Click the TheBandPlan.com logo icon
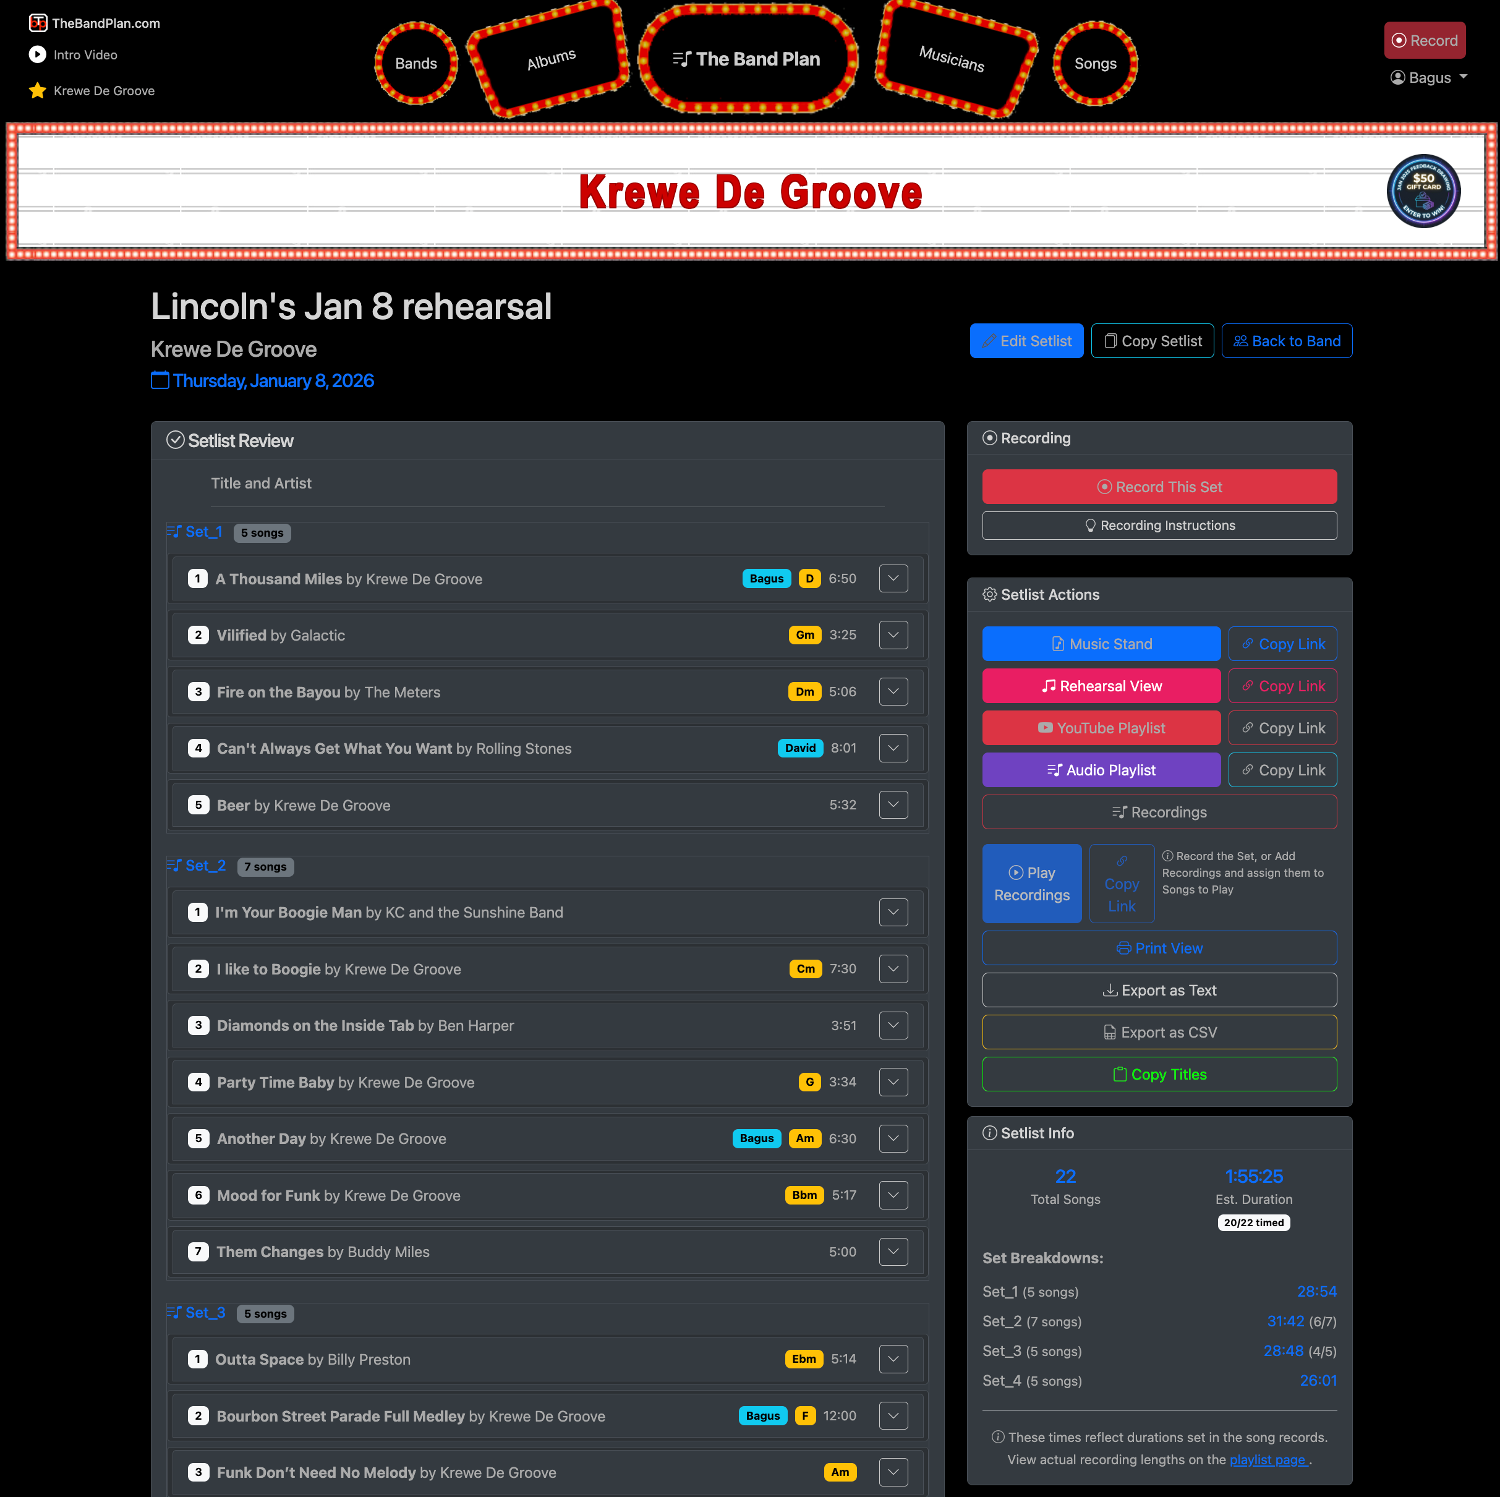The height and width of the screenshot is (1497, 1500). 37,23
